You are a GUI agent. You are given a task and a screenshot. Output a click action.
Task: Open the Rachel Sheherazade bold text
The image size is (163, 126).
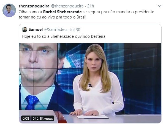click(x=62, y=12)
